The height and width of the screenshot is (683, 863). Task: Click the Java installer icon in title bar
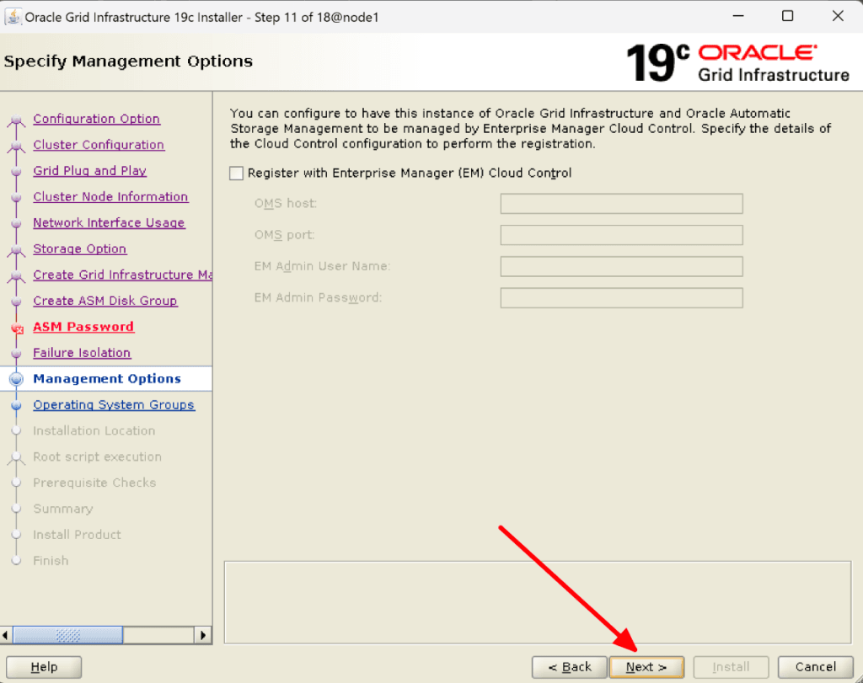pos(13,17)
